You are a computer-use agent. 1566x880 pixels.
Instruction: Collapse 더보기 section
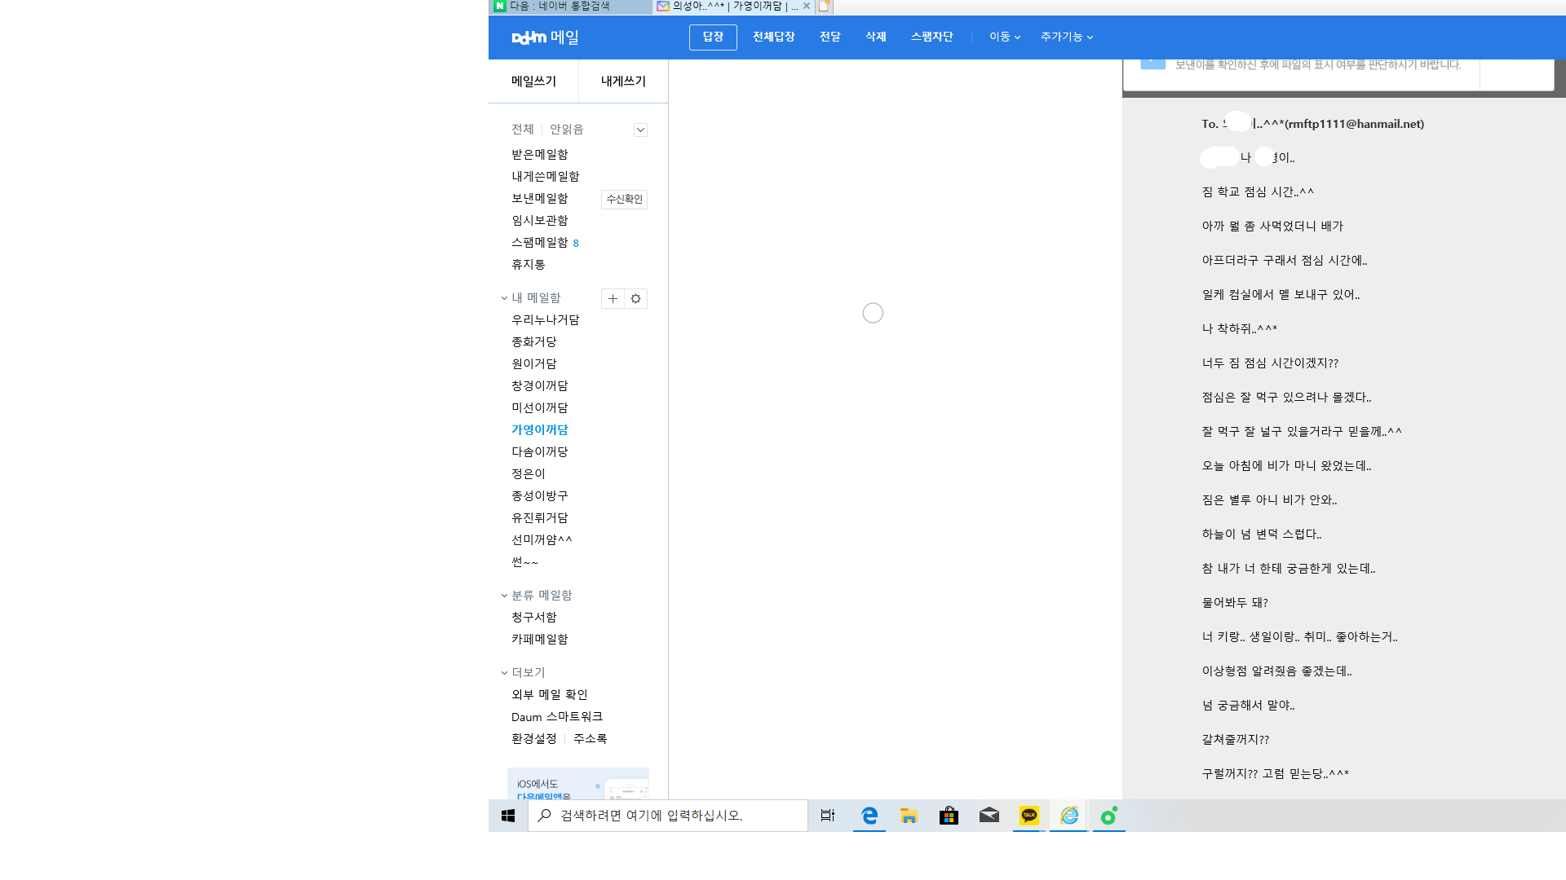(505, 673)
